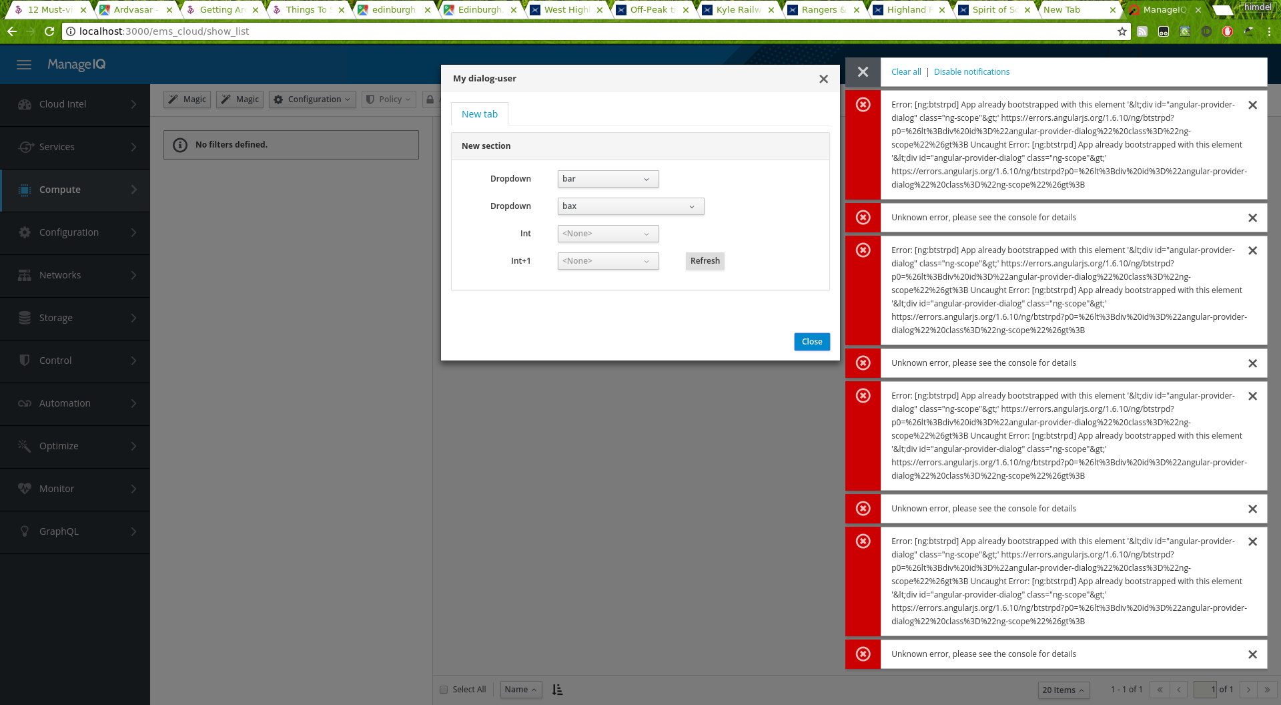Viewport: 1281px width, 705px height.
Task: Click the Automation icon in sidebar
Action: (25, 403)
